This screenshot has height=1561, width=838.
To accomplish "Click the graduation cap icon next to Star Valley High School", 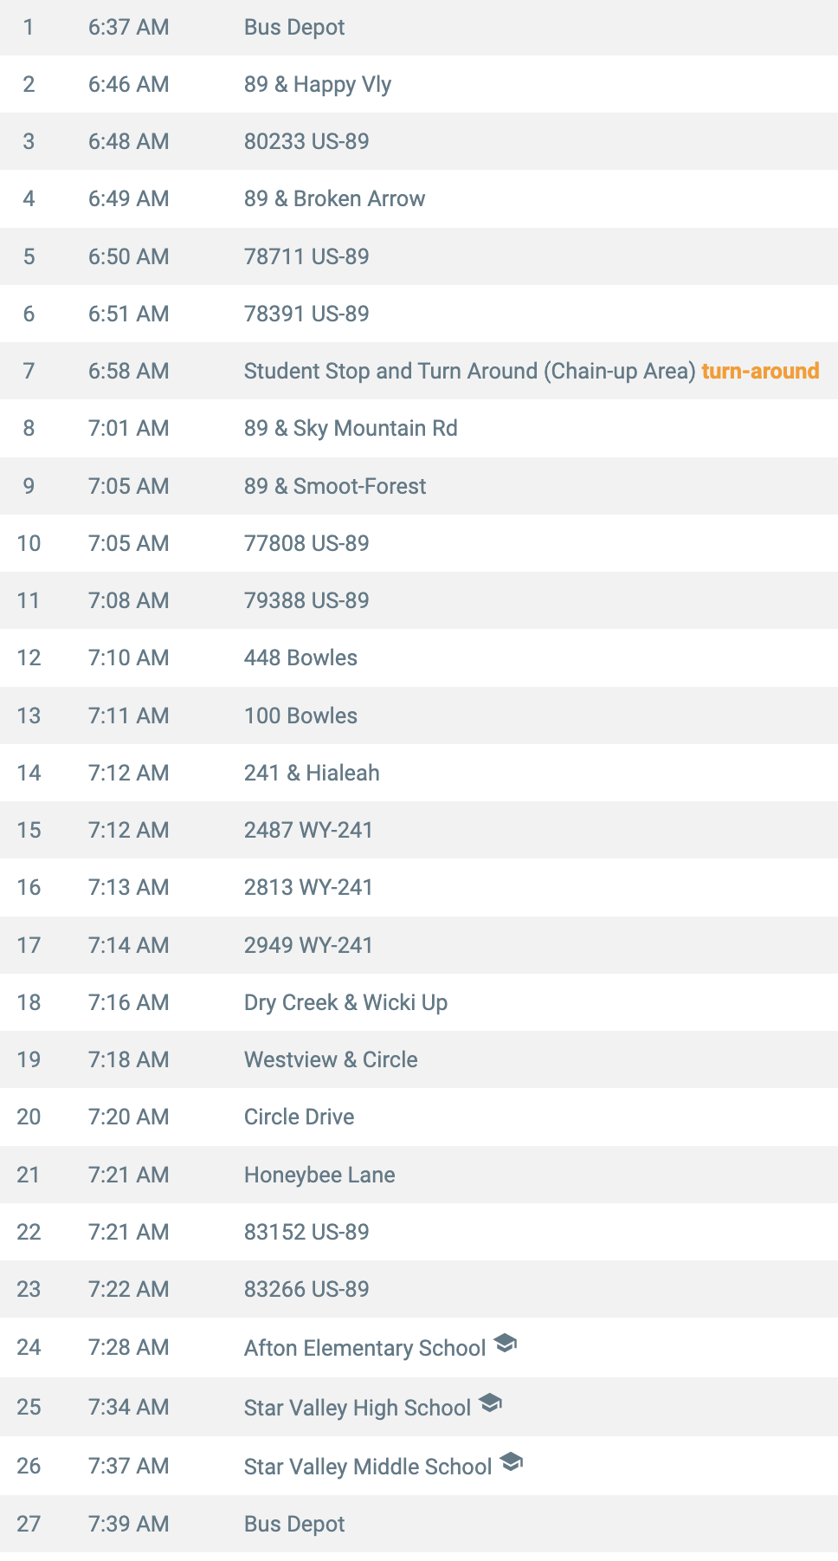I will 490,1402.
